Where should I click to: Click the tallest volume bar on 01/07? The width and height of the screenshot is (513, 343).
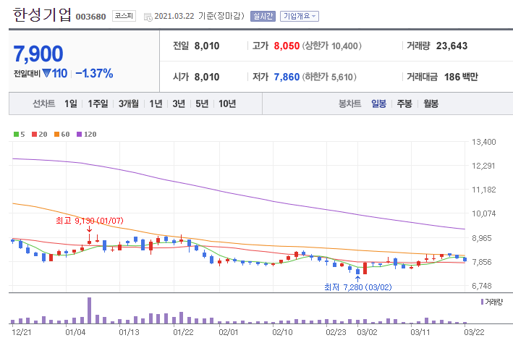click(89, 310)
